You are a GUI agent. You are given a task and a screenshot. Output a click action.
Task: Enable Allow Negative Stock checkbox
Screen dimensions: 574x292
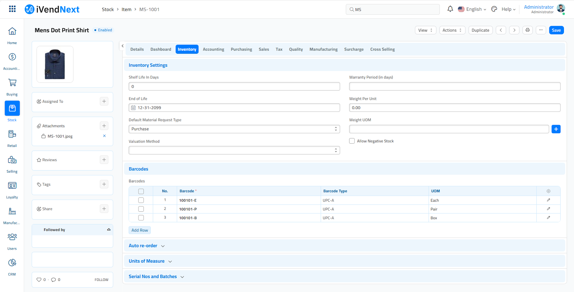tap(352, 141)
